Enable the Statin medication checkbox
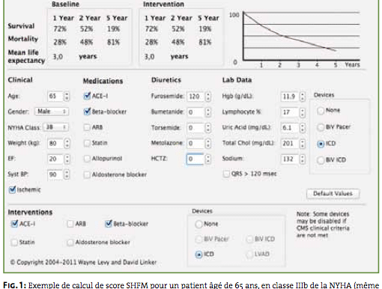The width and height of the screenshot is (382, 289). tap(87, 143)
